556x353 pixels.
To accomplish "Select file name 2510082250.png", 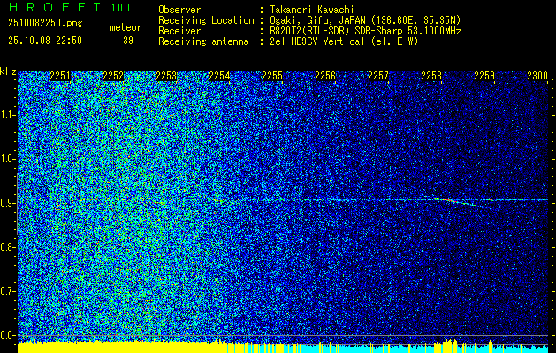I will pyautogui.click(x=45, y=23).
